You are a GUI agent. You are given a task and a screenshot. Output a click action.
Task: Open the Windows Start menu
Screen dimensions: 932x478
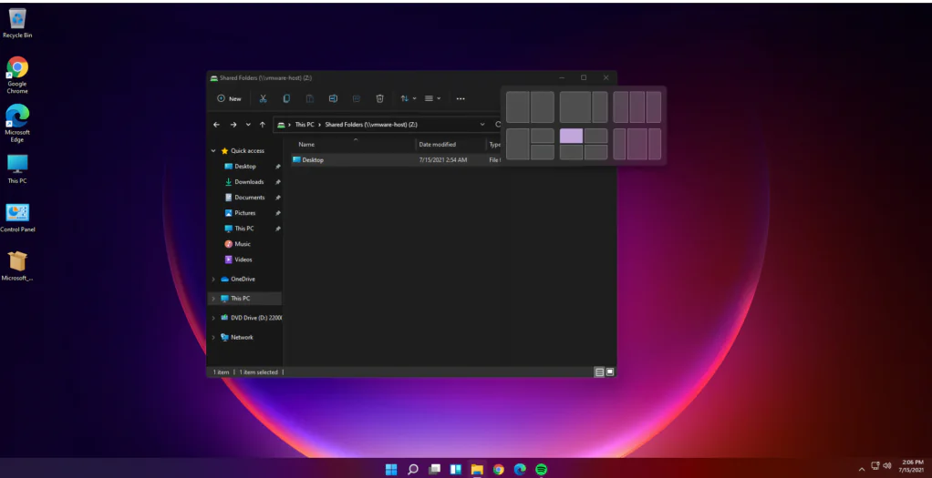391,470
